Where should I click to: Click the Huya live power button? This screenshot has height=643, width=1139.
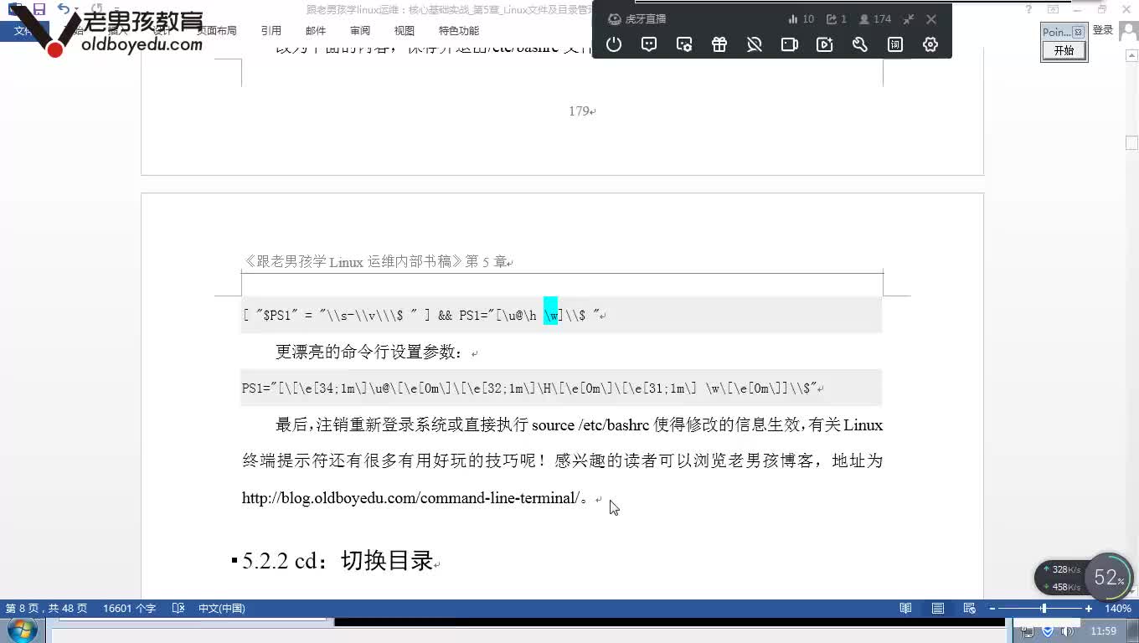tap(614, 45)
